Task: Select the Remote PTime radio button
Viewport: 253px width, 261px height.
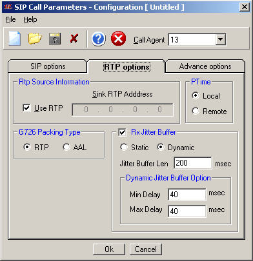Action: coord(196,111)
